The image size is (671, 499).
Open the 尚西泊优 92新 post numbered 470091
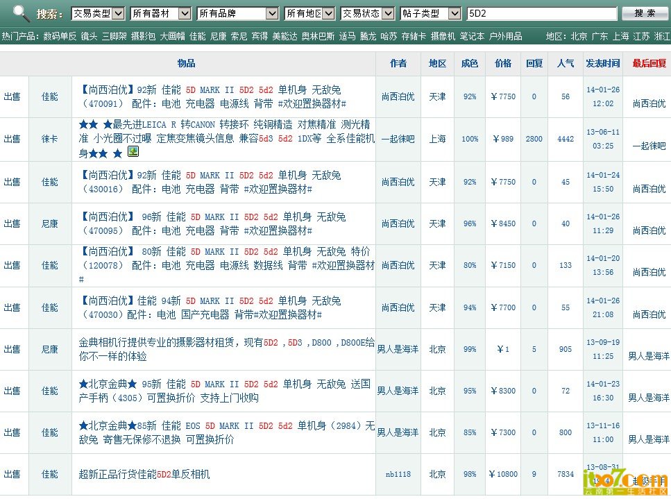[x=213, y=96]
